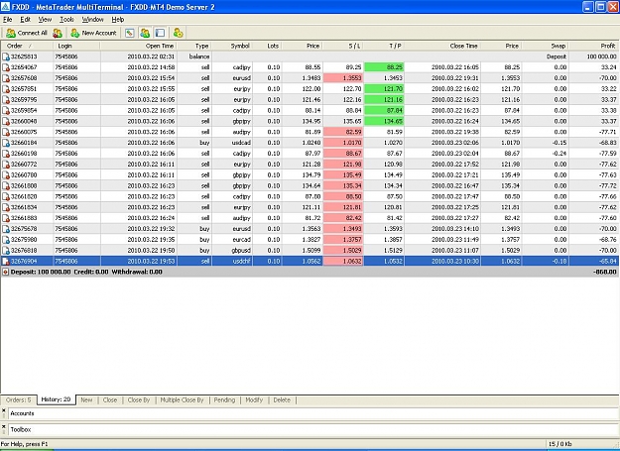Open the Pending tab
Image resolution: width=620 pixels, height=451 pixels.
[x=224, y=400]
